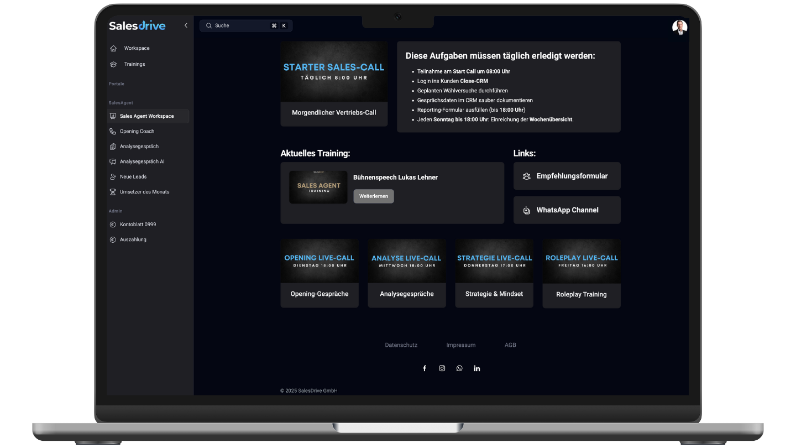
Task: Open the Empfehlungsformular link card
Action: click(567, 176)
